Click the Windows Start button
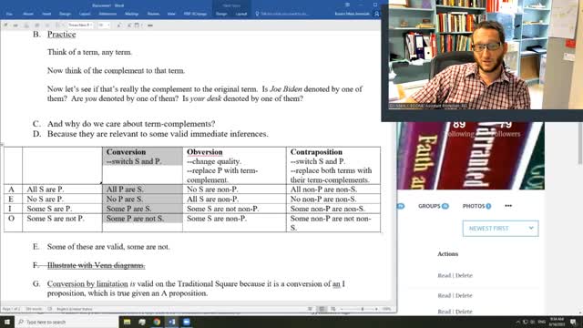This screenshot has height=328, width=583. pyautogui.click(x=7, y=322)
